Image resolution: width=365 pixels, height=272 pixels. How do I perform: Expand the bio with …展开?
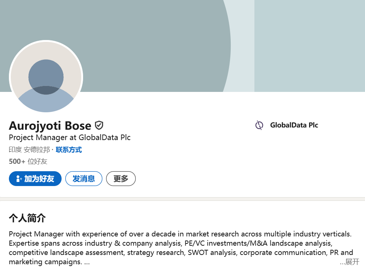[x=350, y=262]
